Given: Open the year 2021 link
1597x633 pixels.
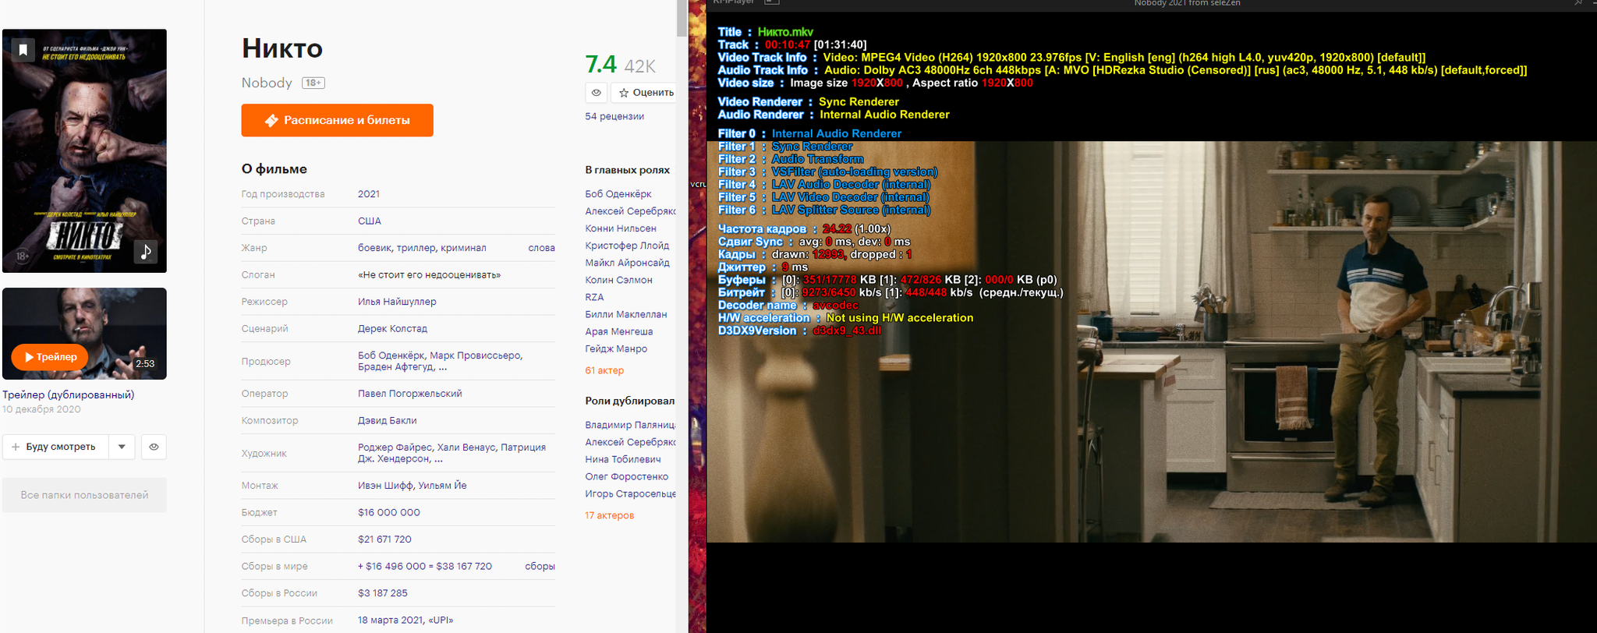Looking at the screenshot, I should pyautogui.click(x=369, y=194).
